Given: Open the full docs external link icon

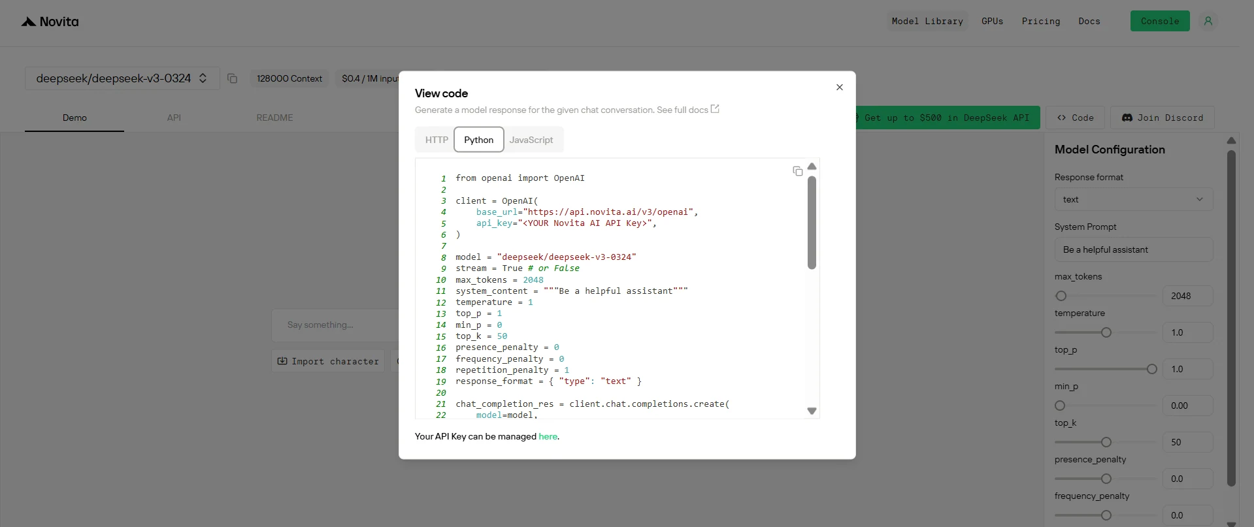Looking at the screenshot, I should click(x=715, y=109).
